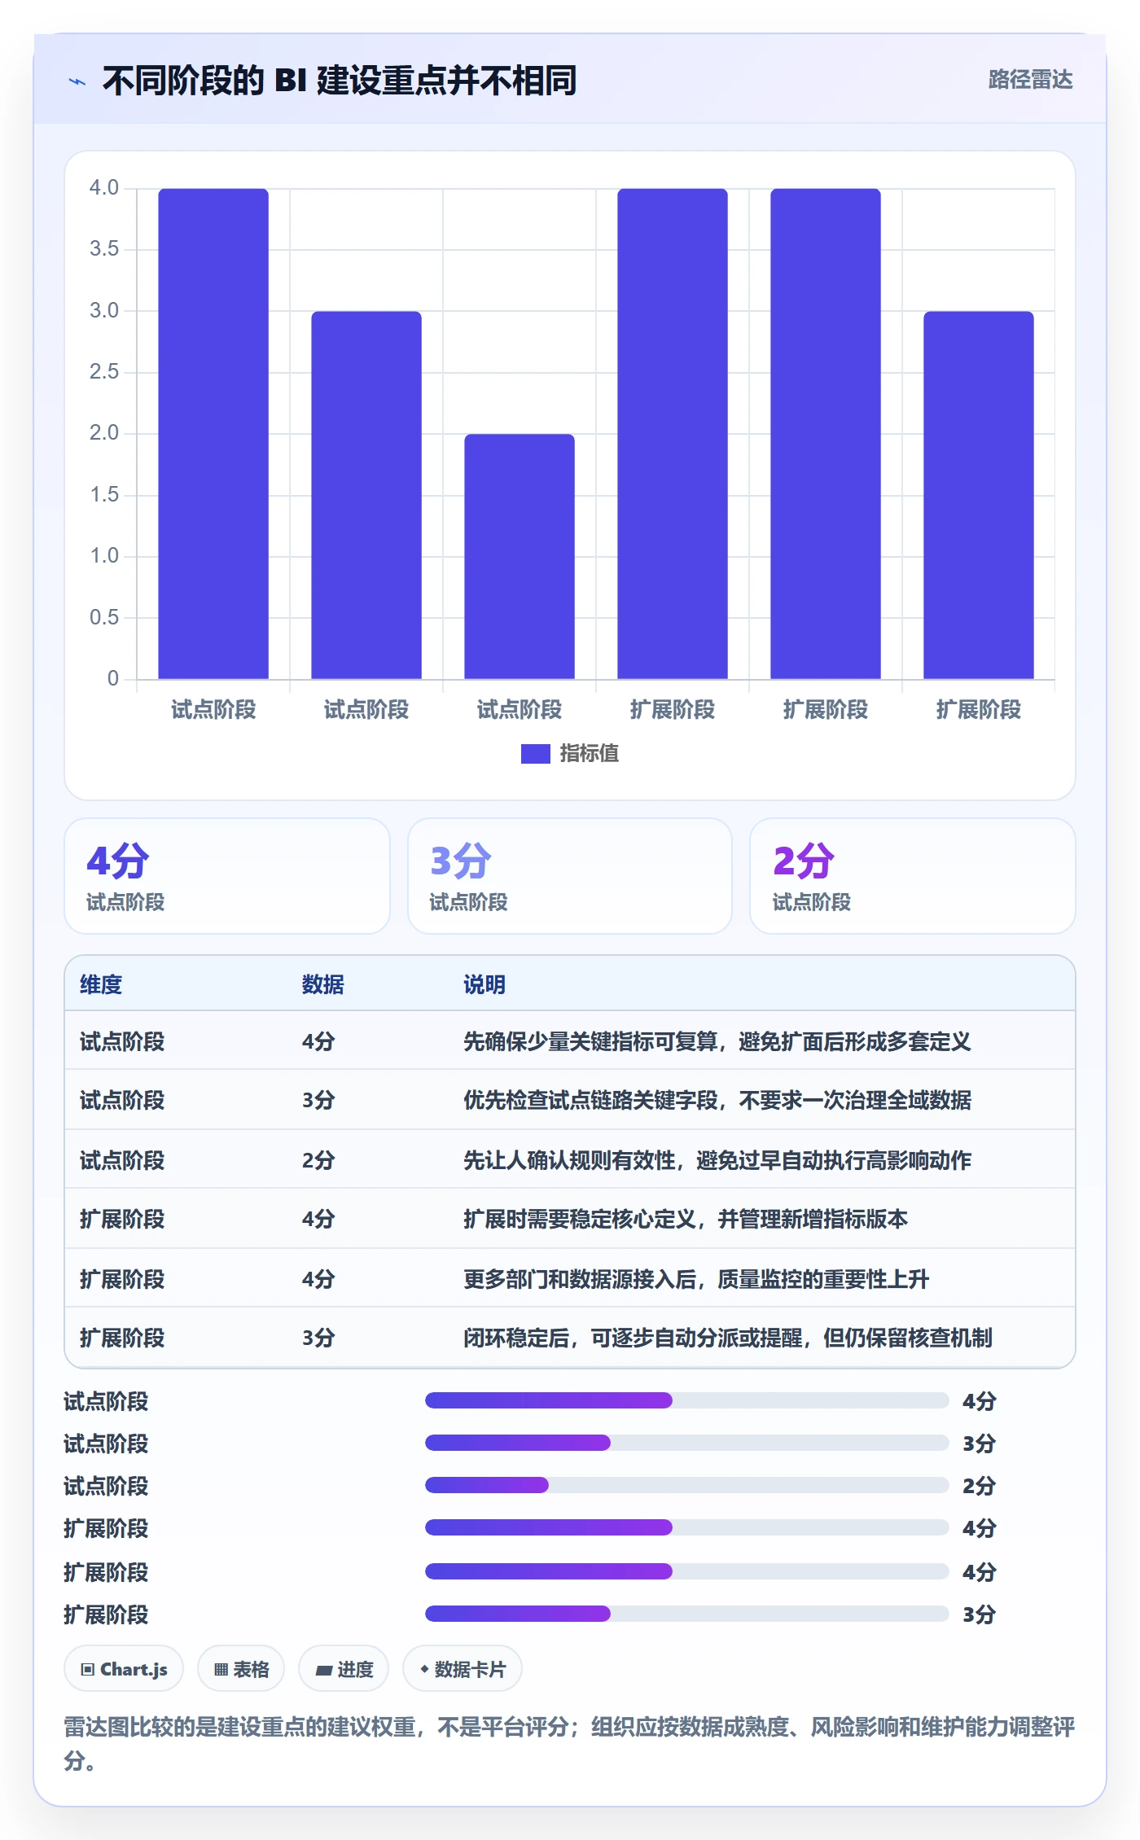Image resolution: width=1140 pixels, height=1840 pixels.
Task: Click the lightning icon beside the title
Action: pos(77,81)
